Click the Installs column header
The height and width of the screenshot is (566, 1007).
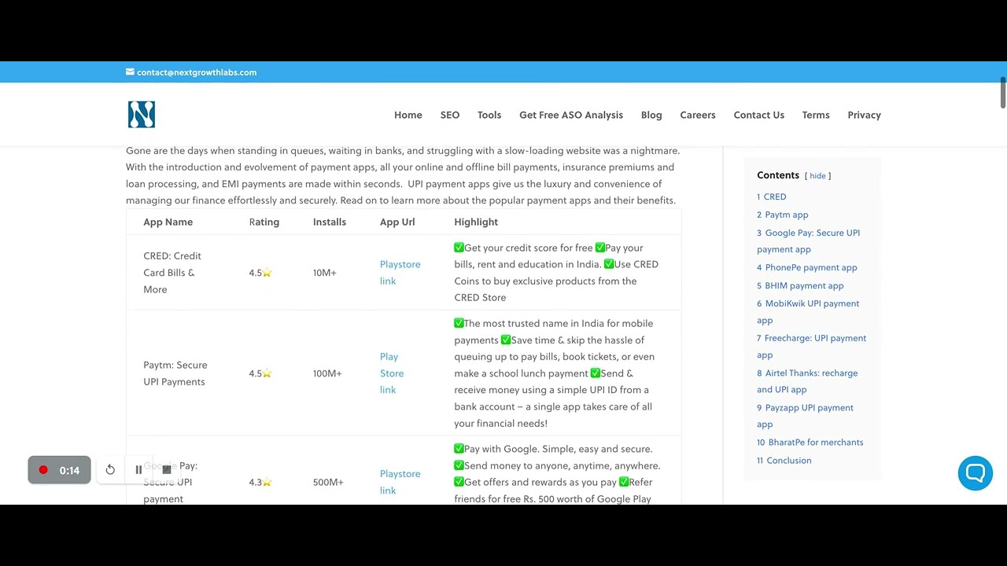tap(330, 222)
